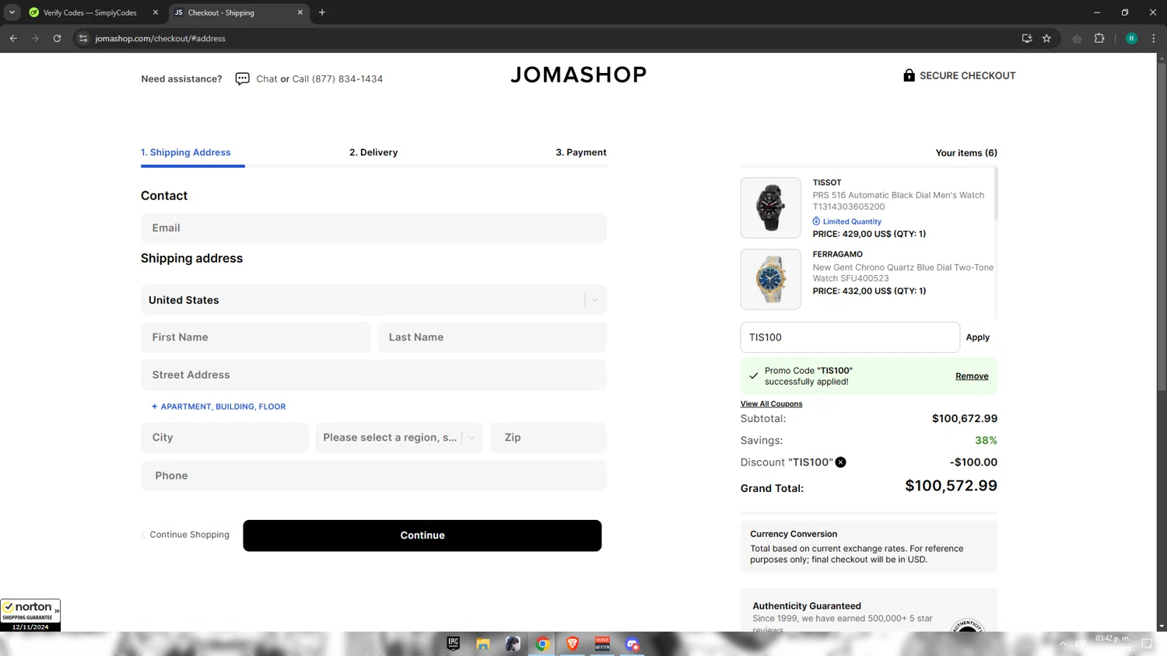Select the 1. Shipping Address step
This screenshot has width=1167, height=656.
pyautogui.click(x=186, y=152)
